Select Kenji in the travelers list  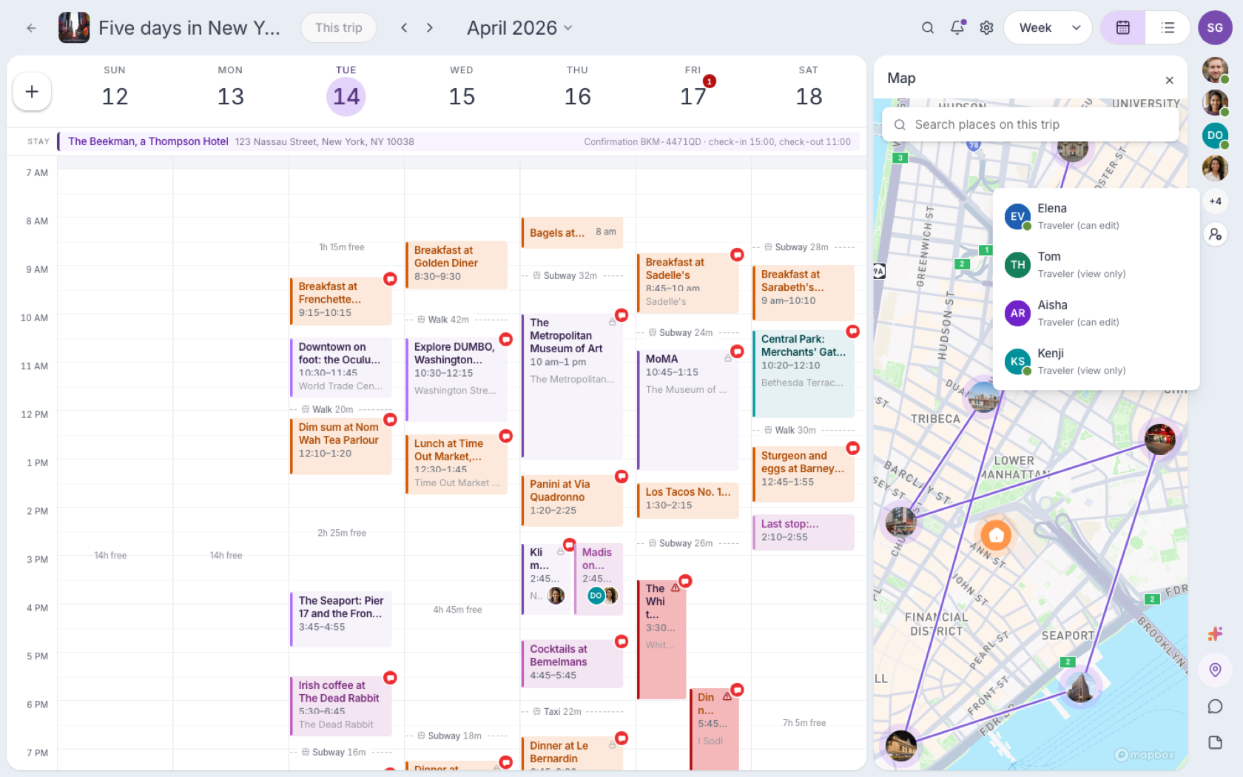(x=1096, y=362)
